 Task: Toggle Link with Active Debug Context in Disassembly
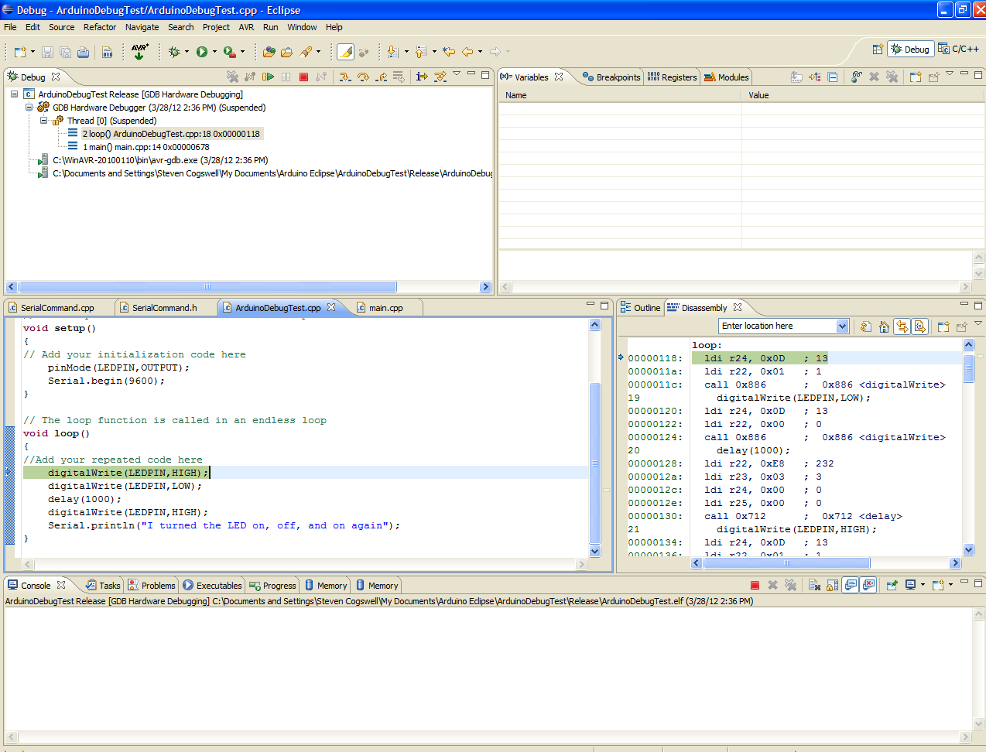(902, 326)
